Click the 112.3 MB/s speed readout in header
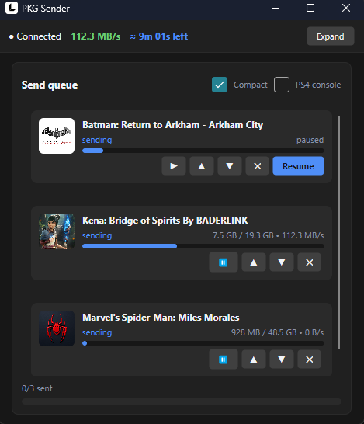The image size is (364, 424). tap(95, 36)
